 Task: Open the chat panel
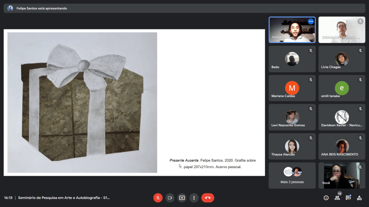348,198
